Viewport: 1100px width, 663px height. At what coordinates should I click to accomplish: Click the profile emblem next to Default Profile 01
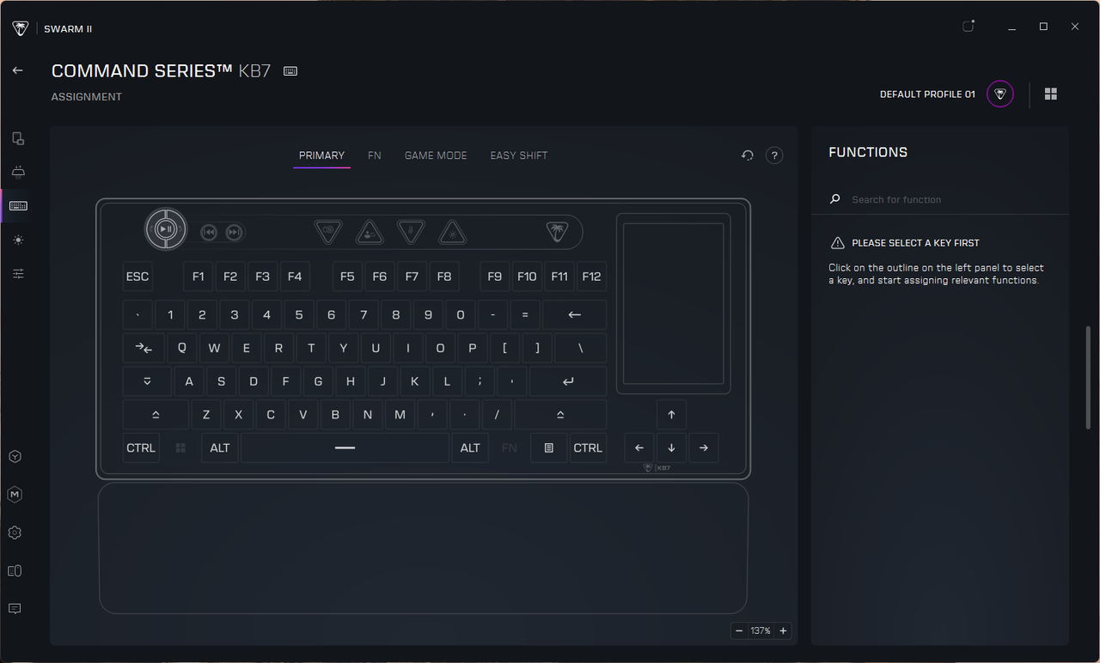click(x=1000, y=94)
